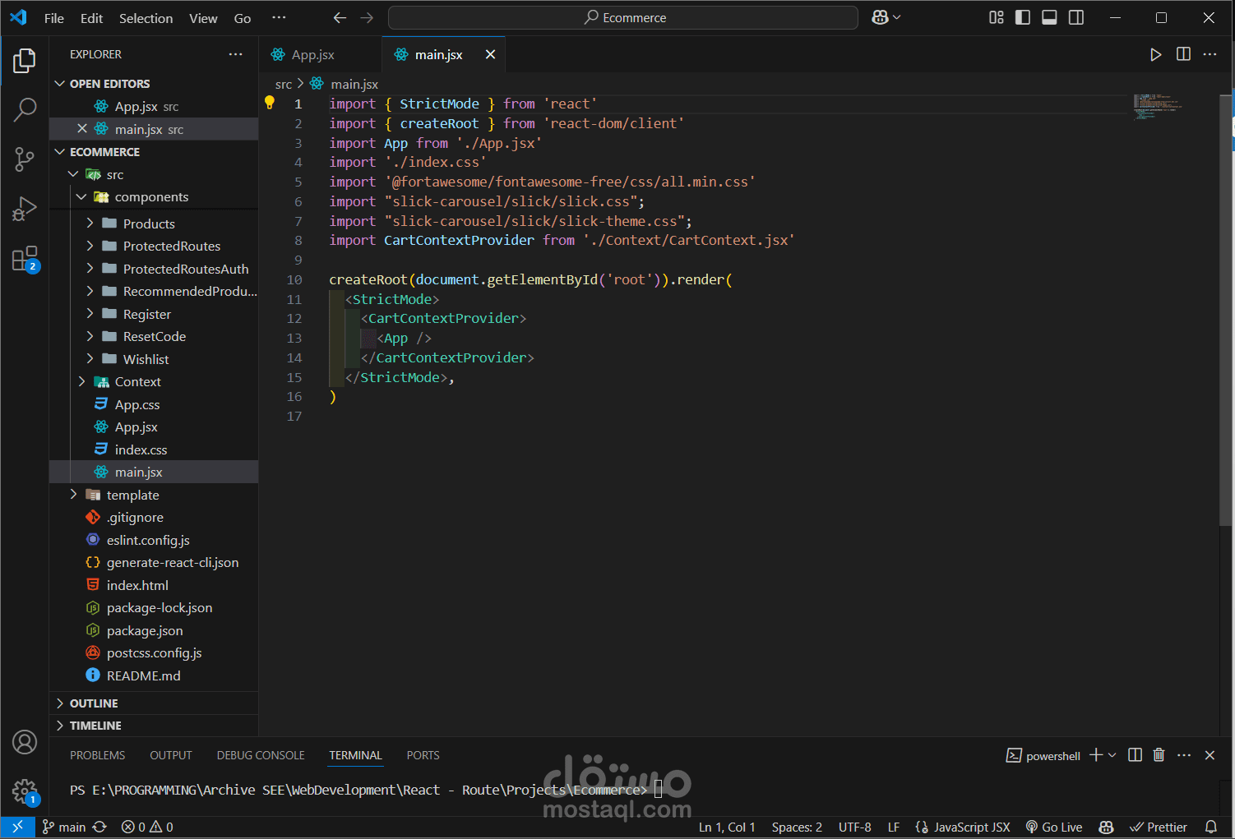The height and width of the screenshot is (839, 1235).
Task: Close the terminal panel
Action: pyautogui.click(x=1210, y=755)
